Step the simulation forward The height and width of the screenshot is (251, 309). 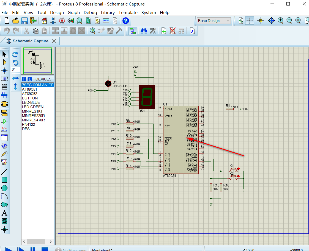(x=20, y=249)
